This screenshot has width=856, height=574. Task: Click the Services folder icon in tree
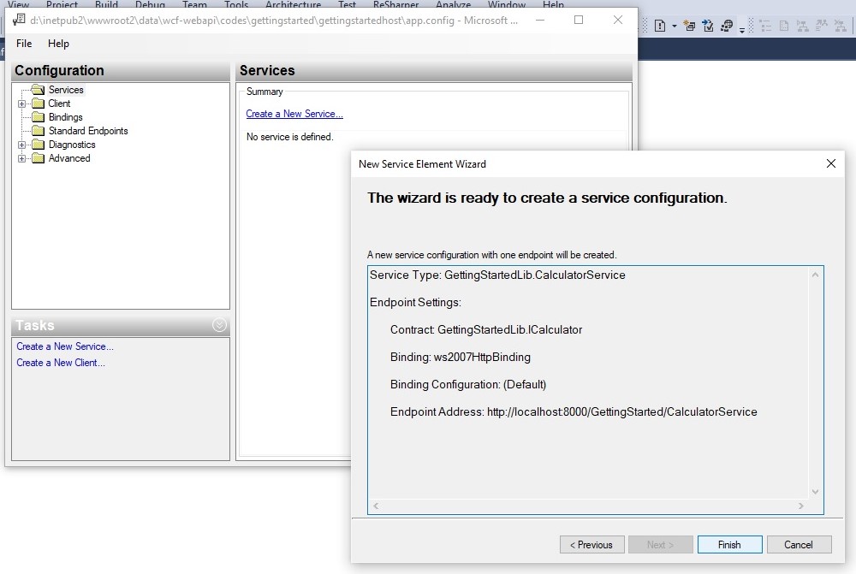tap(37, 90)
